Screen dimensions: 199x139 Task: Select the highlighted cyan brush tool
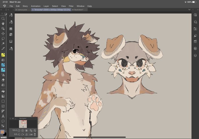coord(3,70)
